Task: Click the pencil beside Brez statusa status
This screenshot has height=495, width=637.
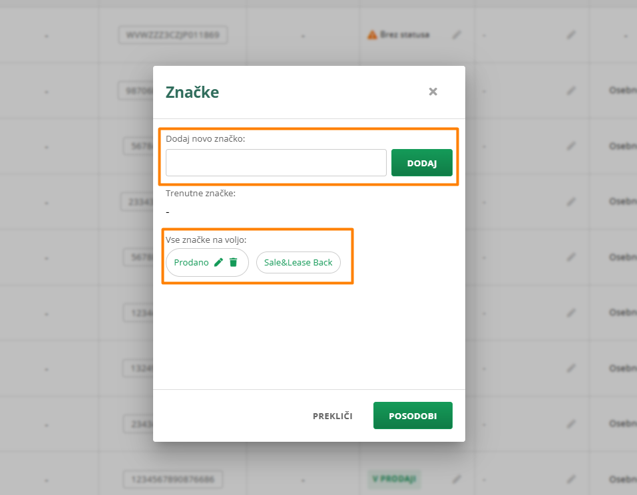Action: (456, 35)
